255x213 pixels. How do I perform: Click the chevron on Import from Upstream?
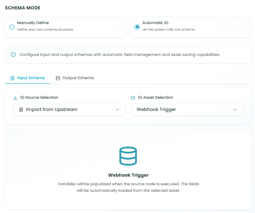117,109
